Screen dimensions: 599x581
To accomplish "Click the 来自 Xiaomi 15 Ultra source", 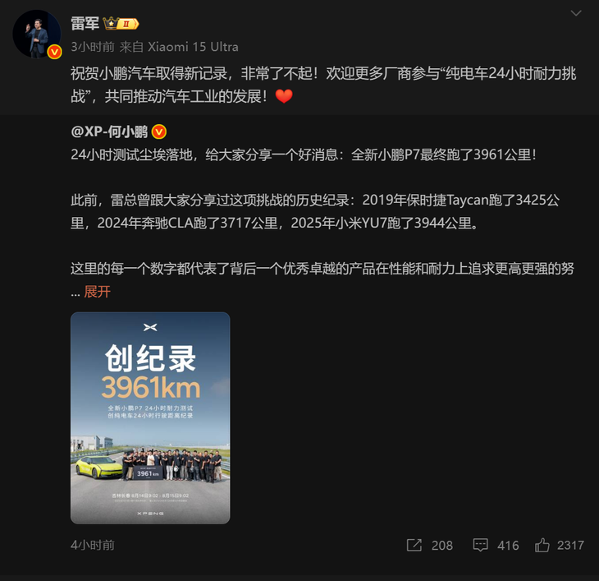I will [179, 47].
